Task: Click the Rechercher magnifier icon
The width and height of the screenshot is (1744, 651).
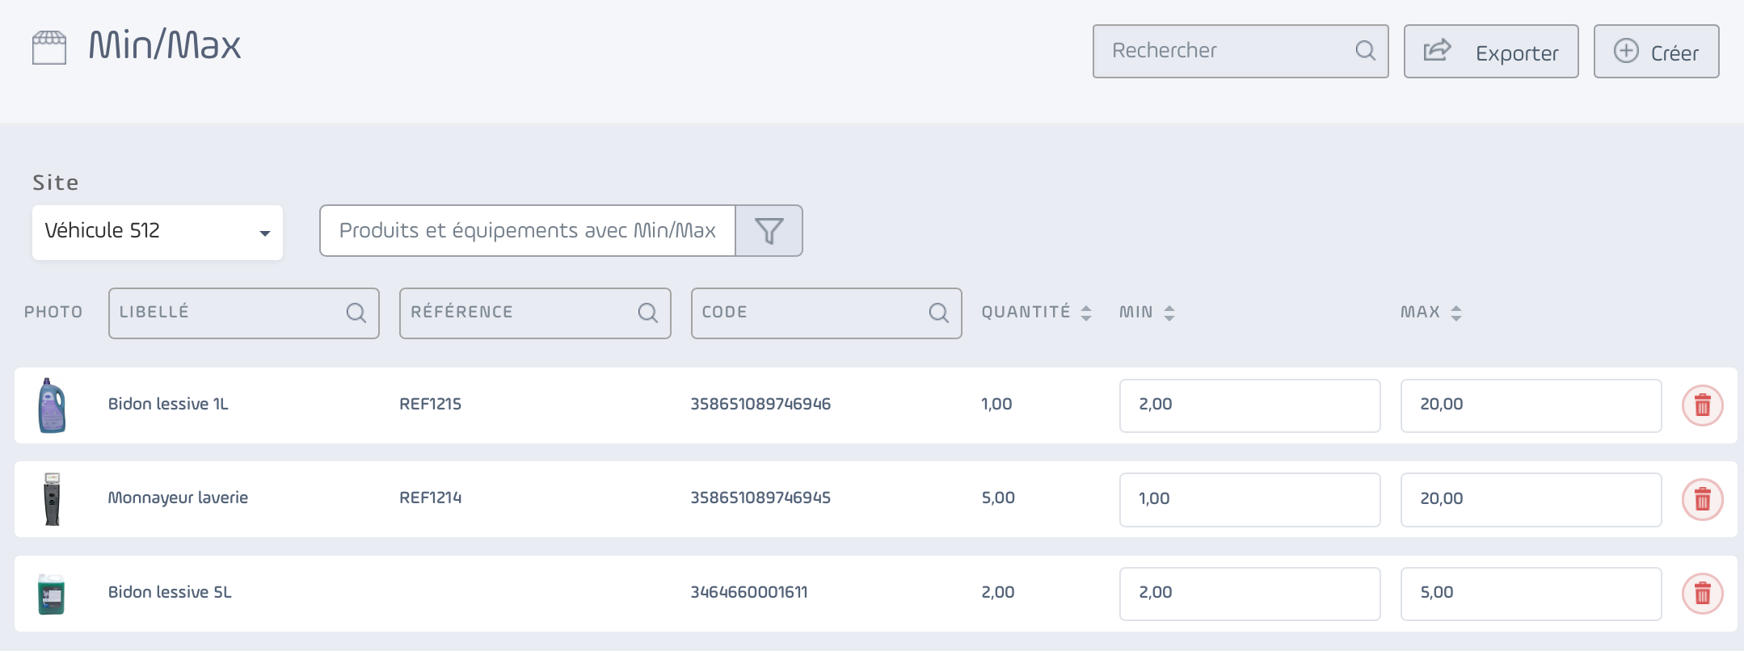Action: (x=1365, y=51)
